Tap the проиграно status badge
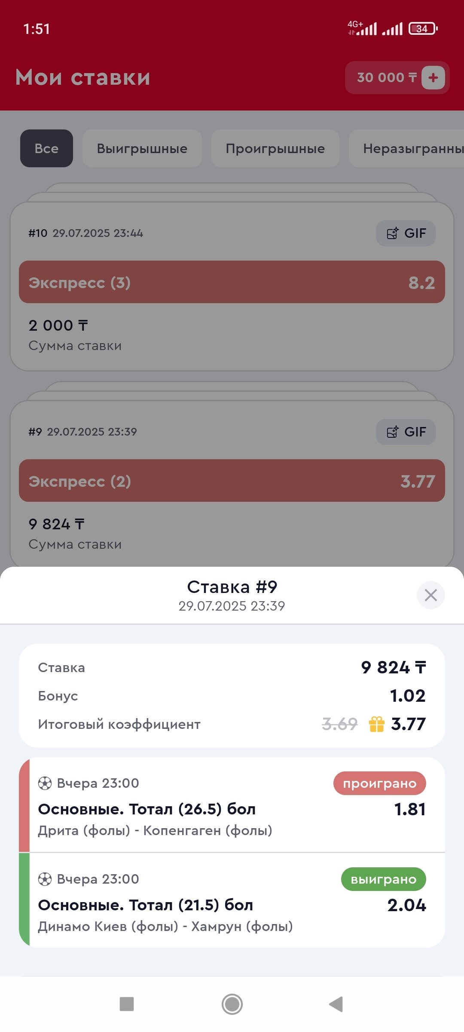 pos(379,783)
